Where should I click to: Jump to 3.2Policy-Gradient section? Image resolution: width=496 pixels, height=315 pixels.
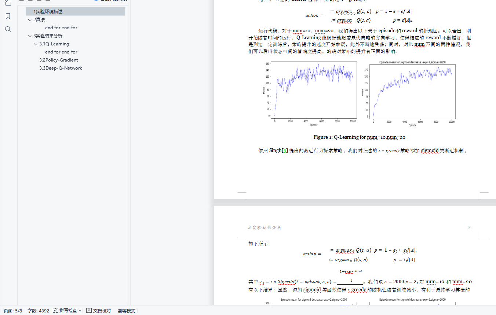point(59,60)
